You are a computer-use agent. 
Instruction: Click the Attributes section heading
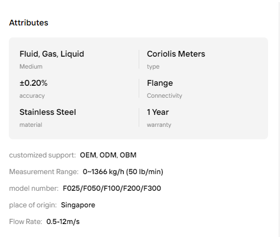29,23
